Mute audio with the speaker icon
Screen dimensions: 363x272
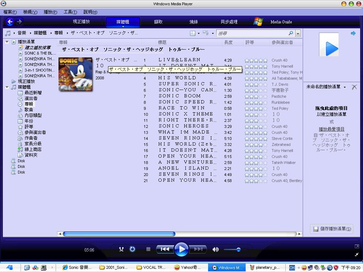(x=216, y=249)
